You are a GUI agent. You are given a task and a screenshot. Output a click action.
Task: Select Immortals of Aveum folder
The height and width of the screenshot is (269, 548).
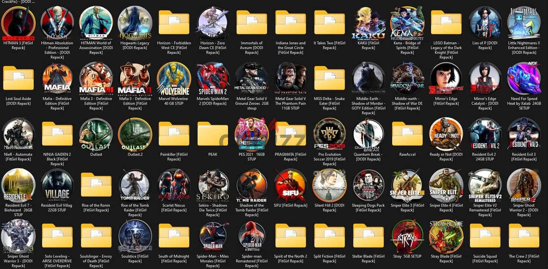(252, 22)
